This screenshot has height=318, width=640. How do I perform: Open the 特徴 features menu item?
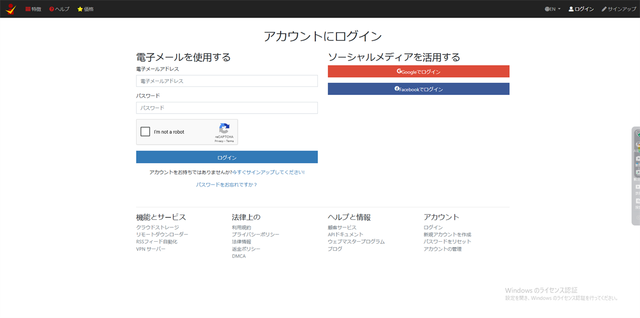[x=33, y=9]
